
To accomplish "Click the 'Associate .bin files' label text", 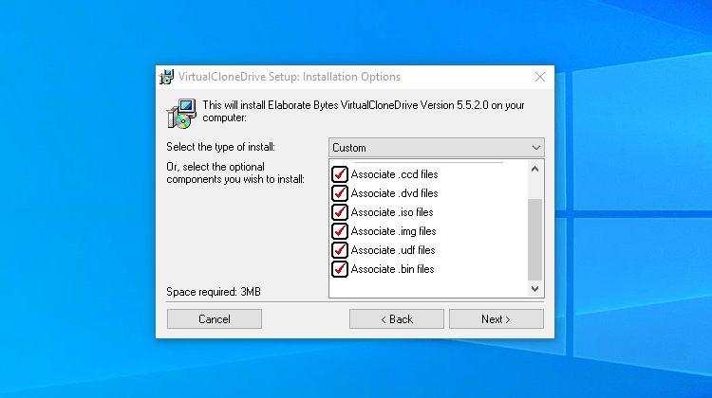I will [x=392, y=269].
